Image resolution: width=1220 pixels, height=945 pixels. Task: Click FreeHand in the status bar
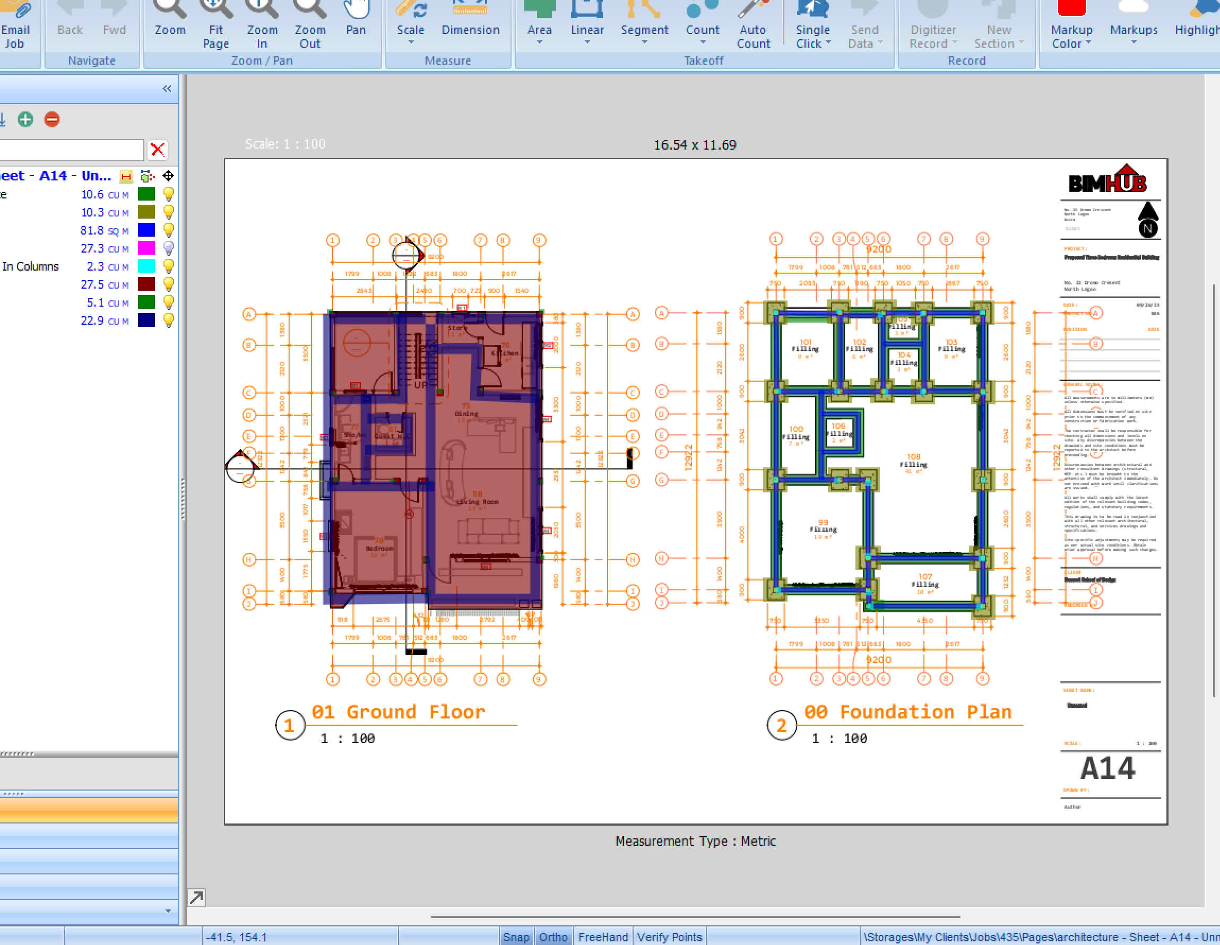pyautogui.click(x=603, y=937)
